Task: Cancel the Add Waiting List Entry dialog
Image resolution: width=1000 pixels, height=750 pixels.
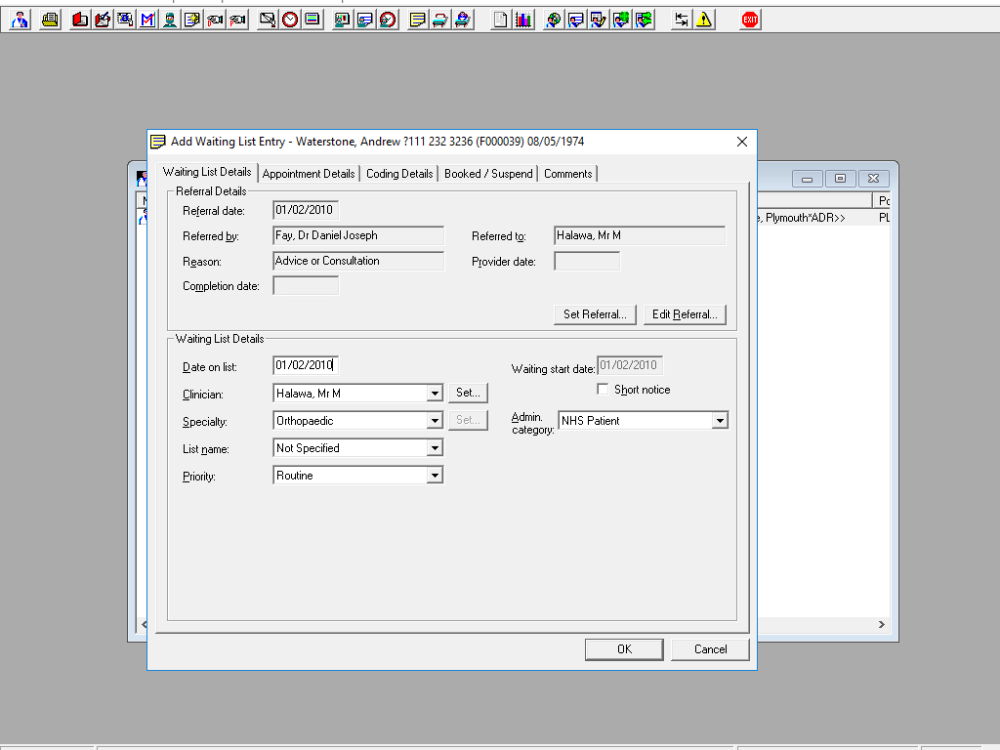Action: click(x=711, y=649)
